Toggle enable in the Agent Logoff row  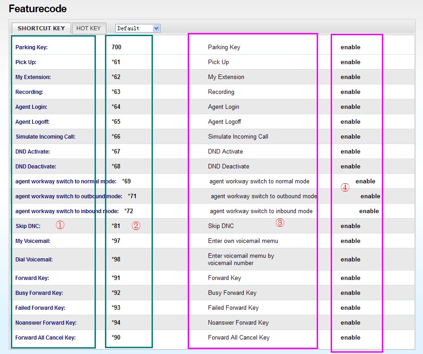[x=350, y=121]
